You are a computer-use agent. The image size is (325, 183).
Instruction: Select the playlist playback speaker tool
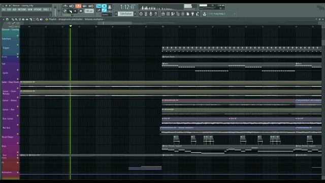coord(41,19)
